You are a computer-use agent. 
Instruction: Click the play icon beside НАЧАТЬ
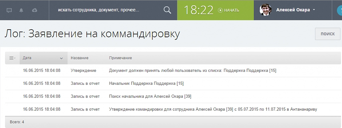(x=220, y=10)
